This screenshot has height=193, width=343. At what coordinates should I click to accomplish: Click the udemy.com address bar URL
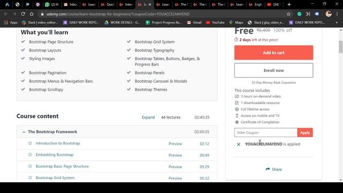click(118, 14)
